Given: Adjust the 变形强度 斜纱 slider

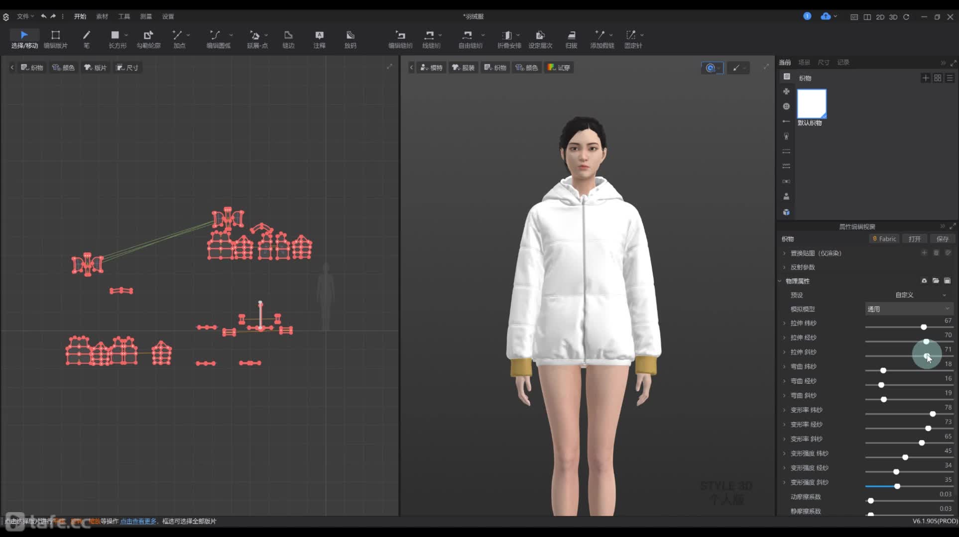Looking at the screenshot, I should pos(897,486).
